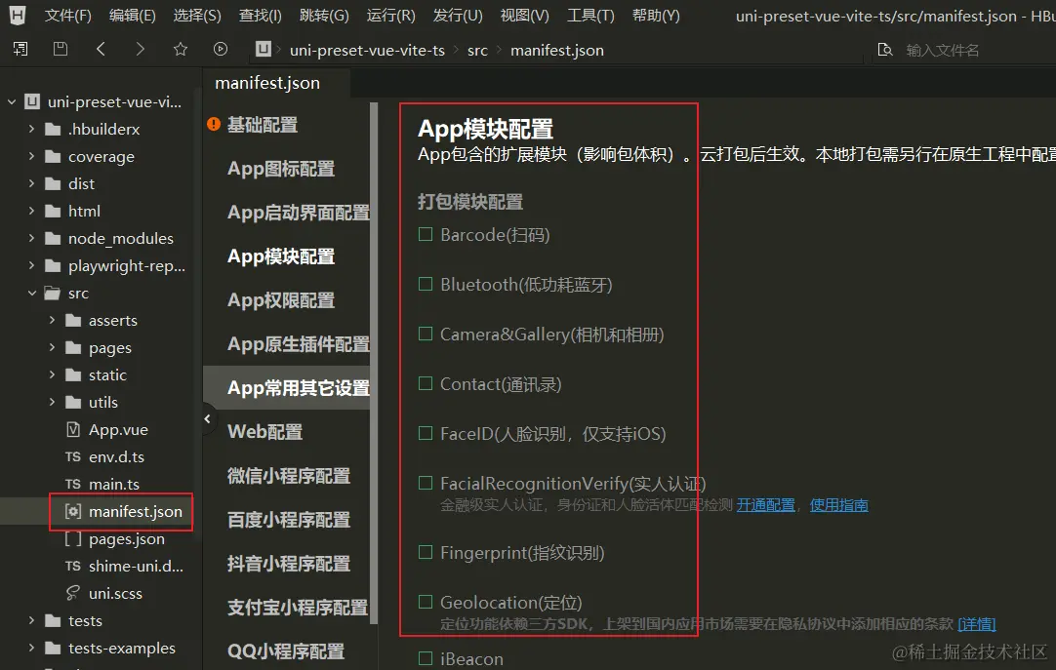Go back with the left arrow icon
The height and width of the screenshot is (670, 1056).
point(102,49)
